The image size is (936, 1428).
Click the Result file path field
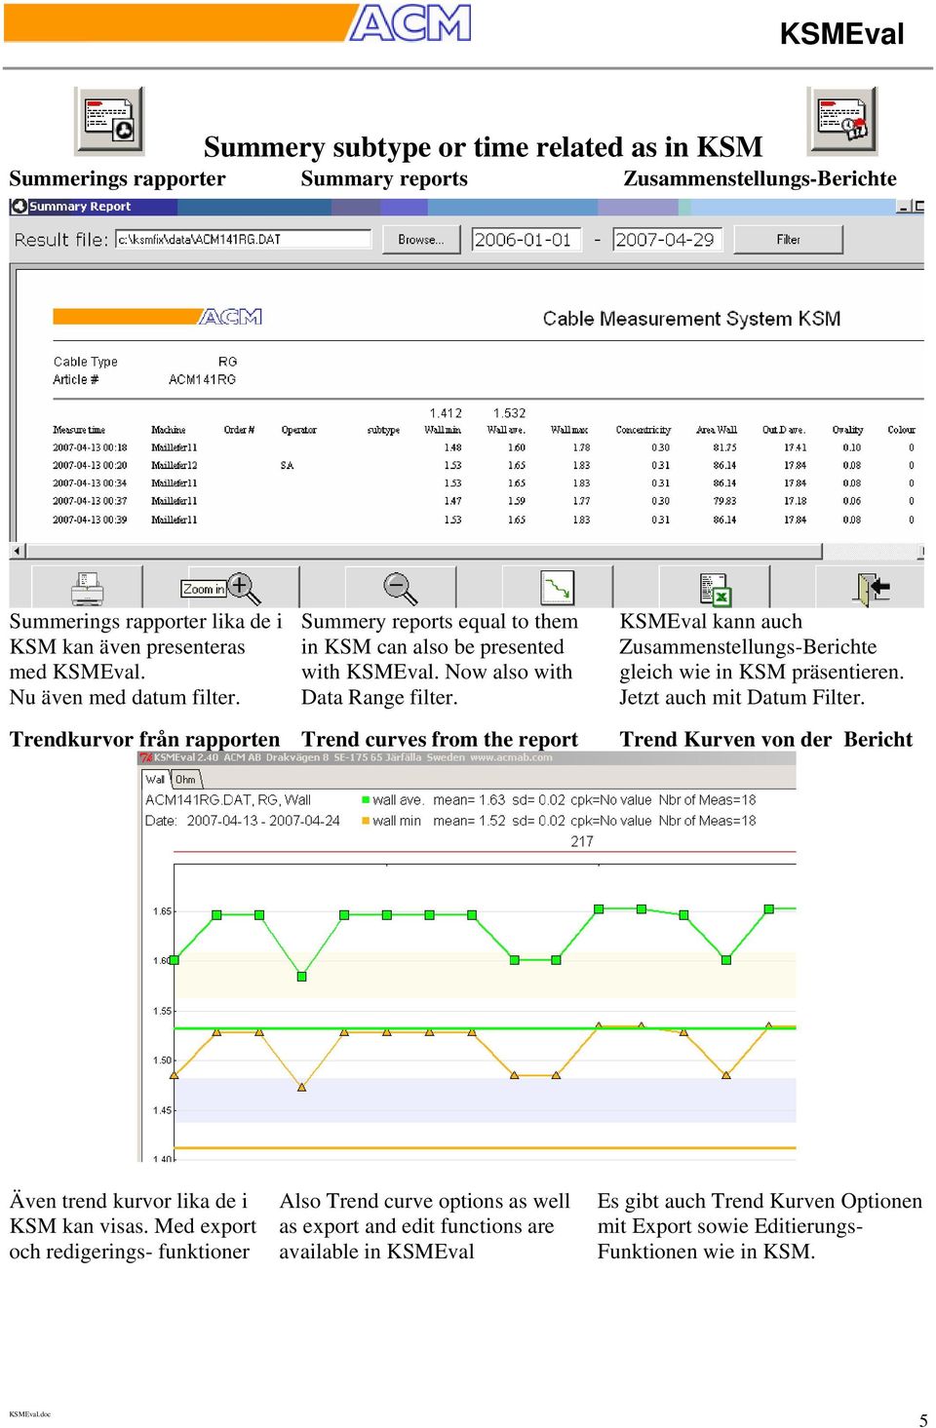[x=243, y=239]
